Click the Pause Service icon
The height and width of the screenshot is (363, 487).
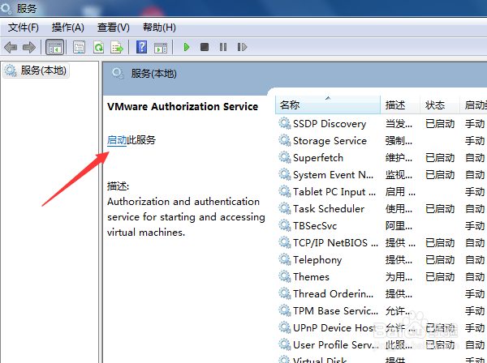tap(223, 47)
